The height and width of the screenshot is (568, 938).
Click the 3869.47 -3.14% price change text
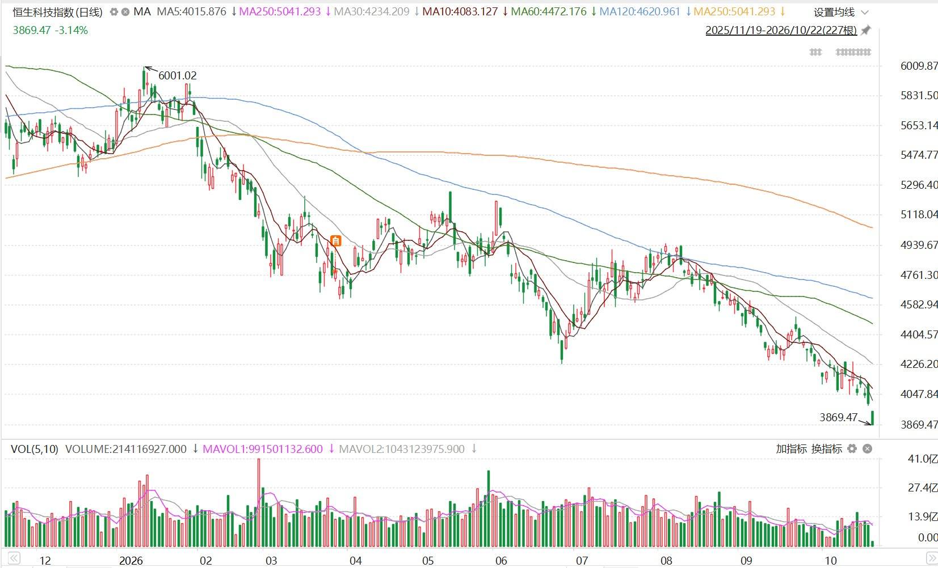pos(50,31)
